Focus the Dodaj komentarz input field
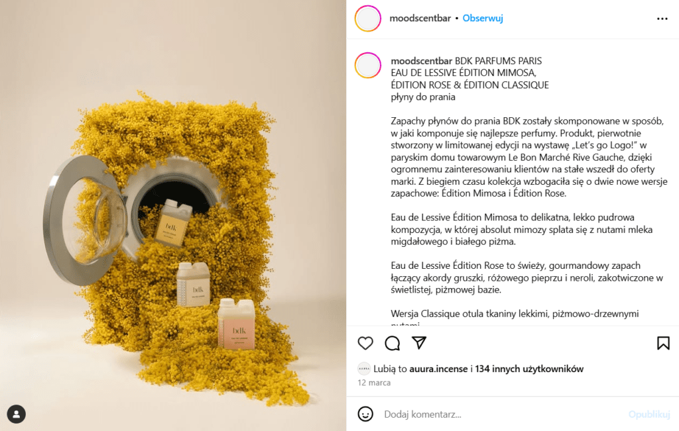The width and height of the screenshot is (679, 431). [x=503, y=414]
